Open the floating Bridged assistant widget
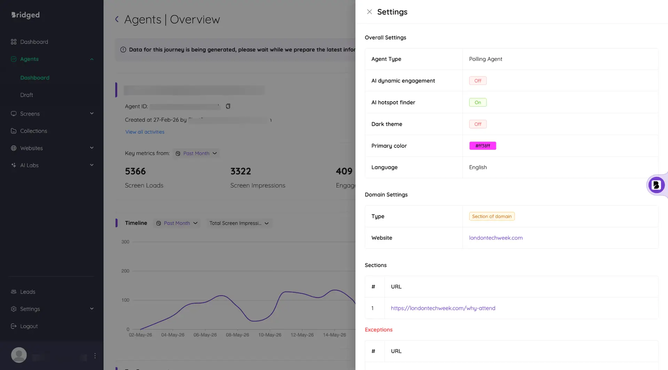668x370 pixels. click(656, 185)
